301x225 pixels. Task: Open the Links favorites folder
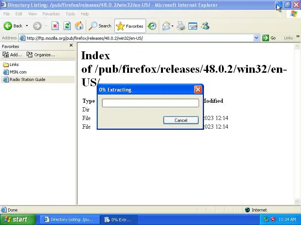11,64
